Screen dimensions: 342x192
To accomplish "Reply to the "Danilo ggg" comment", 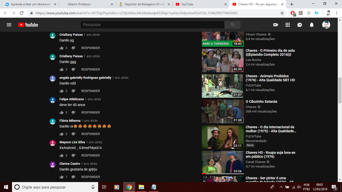I will (91, 69).
